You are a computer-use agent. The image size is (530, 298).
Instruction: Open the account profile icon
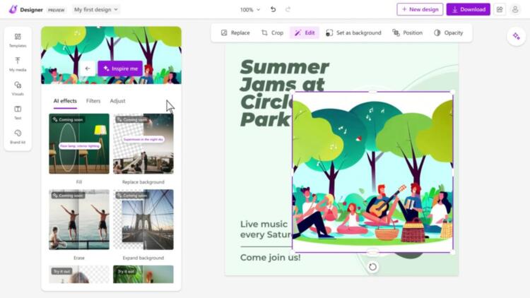point(515,10)
